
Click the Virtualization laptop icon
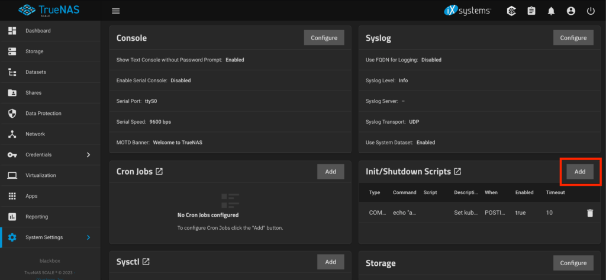[12, 176]
